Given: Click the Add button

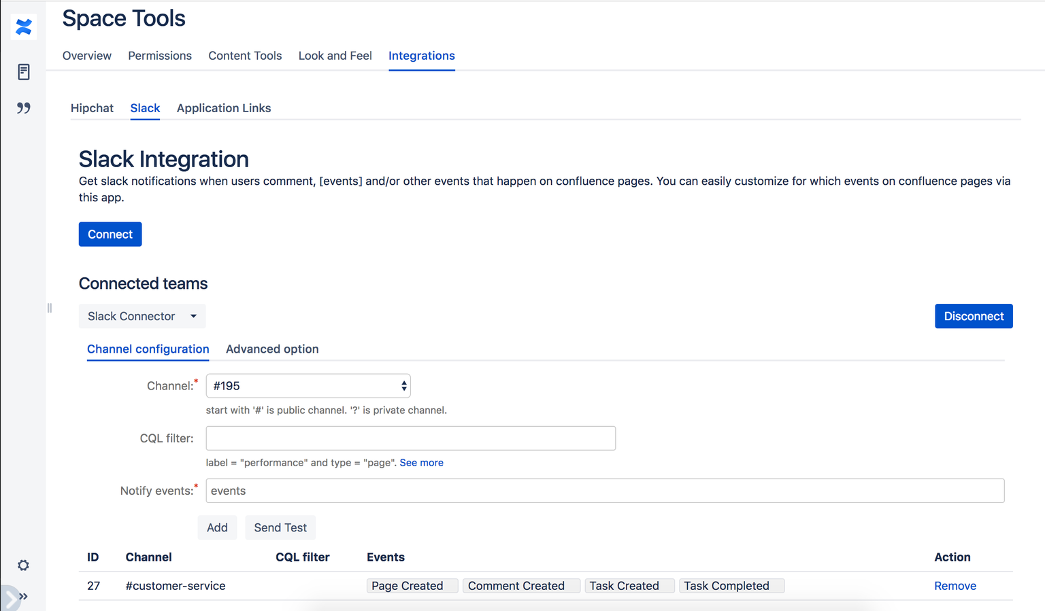Looking at the screenshot, I should coord(217,527).
